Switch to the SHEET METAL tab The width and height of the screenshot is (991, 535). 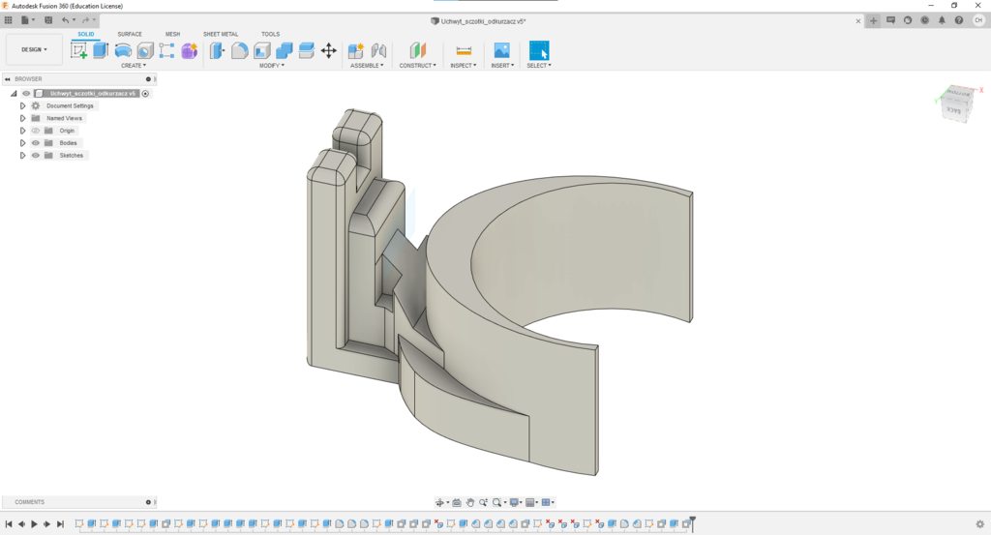(x=221, y=34)
